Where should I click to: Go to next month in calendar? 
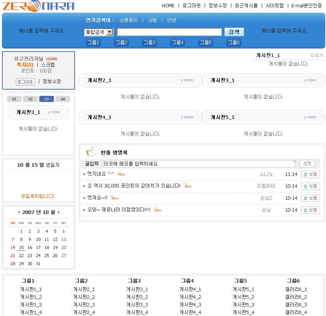(59, 212)
